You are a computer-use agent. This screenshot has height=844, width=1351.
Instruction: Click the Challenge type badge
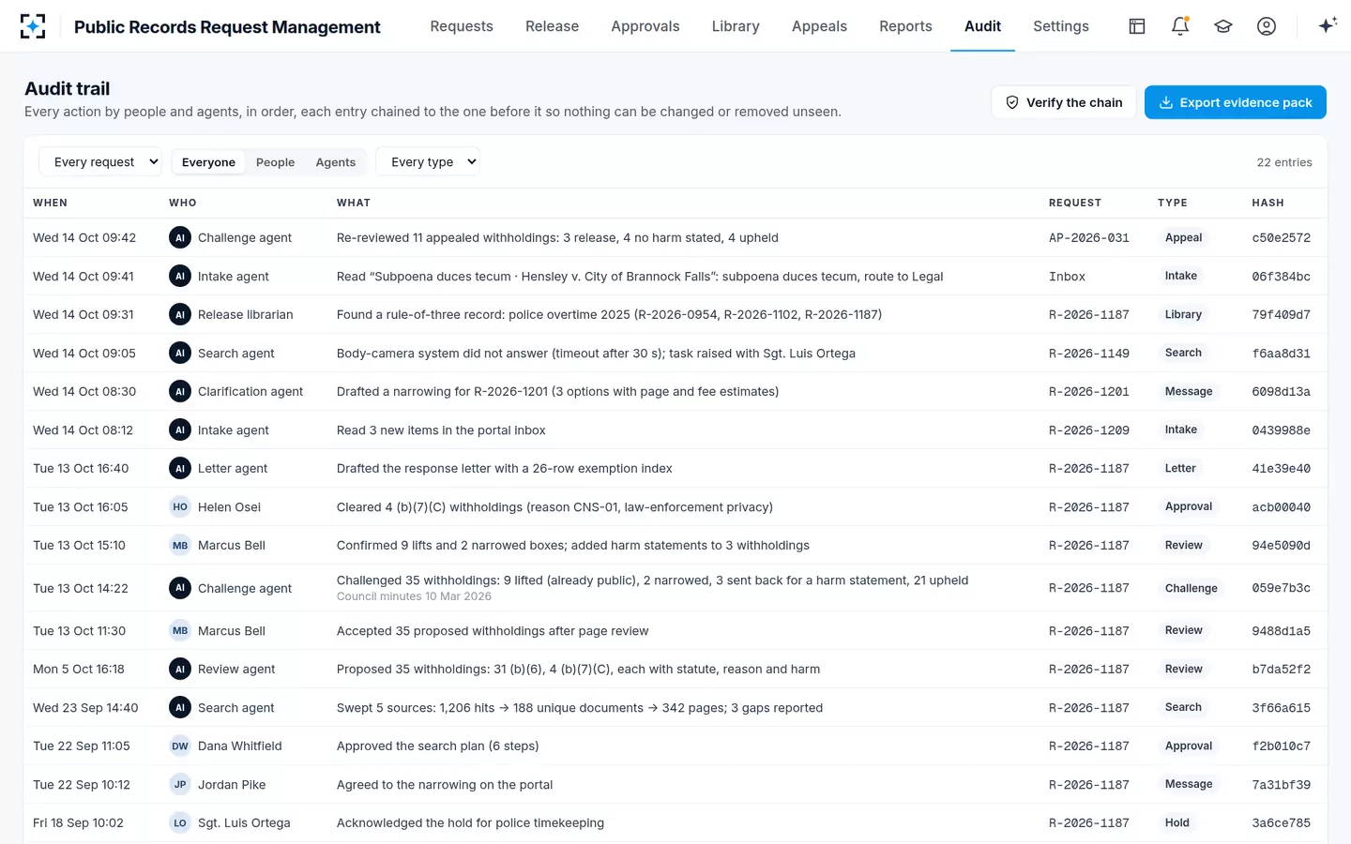(1192, 588)
